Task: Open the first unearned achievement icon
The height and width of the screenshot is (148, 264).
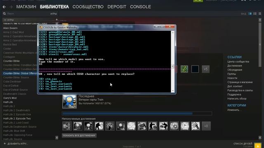Action: [67, 126]
